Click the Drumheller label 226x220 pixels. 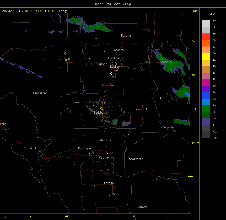click(167, 127)
